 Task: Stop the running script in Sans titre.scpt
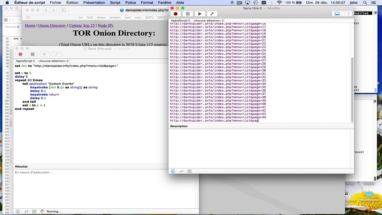[33, 54]
